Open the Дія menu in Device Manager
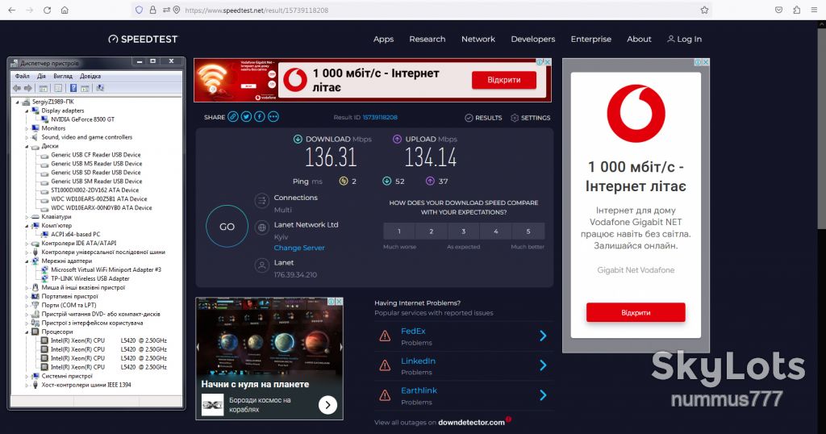This screenshot has width=826, height=434. 42,76
